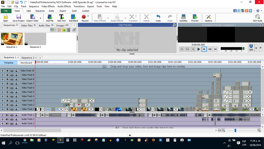The width and height of the screenshot is (264, 149).
Task: Click the horizontal timeline scrollbar
Action: (x=32, y=130)
